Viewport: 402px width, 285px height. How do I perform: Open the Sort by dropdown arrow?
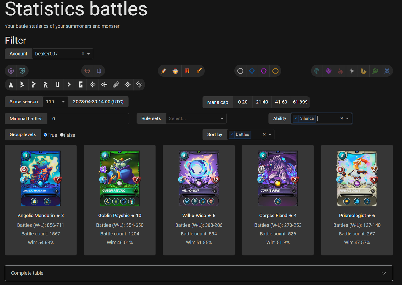270,134
